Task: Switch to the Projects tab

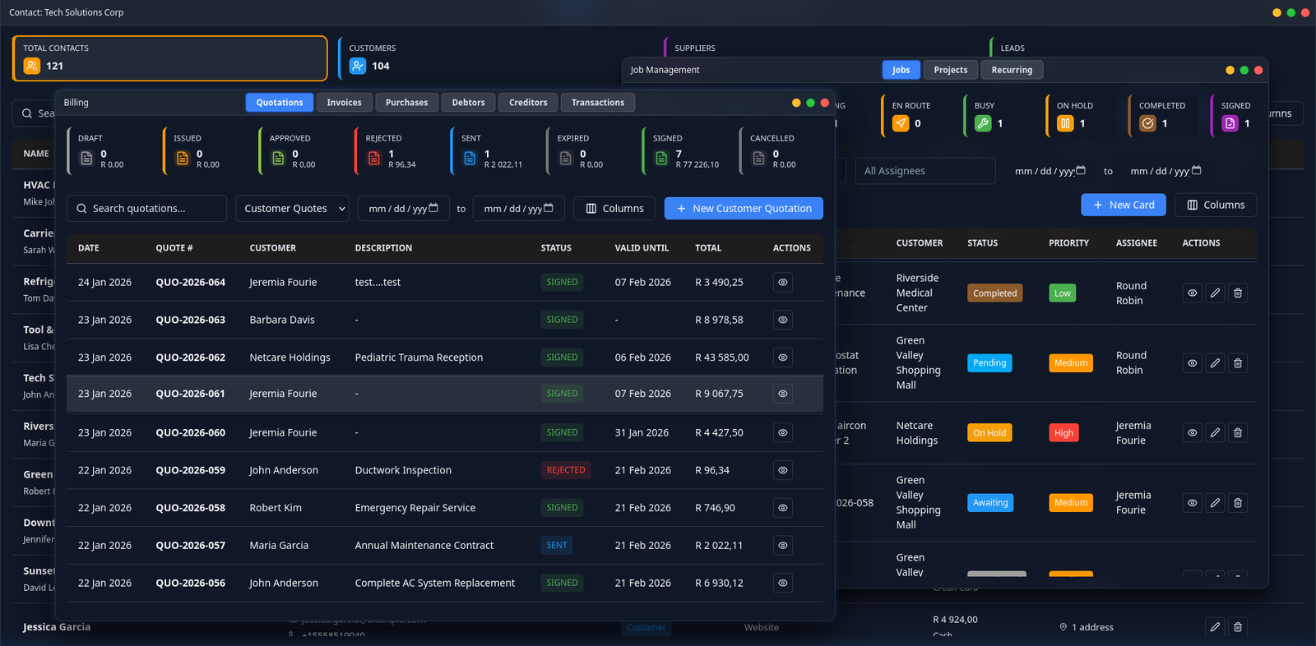Action: 950,70
